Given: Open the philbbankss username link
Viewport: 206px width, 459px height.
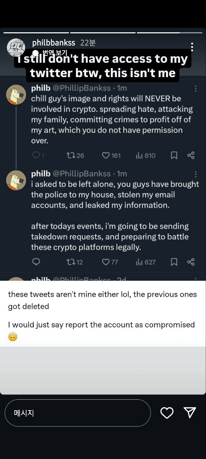Looking at the screenshot, I should tap(54, 43).
